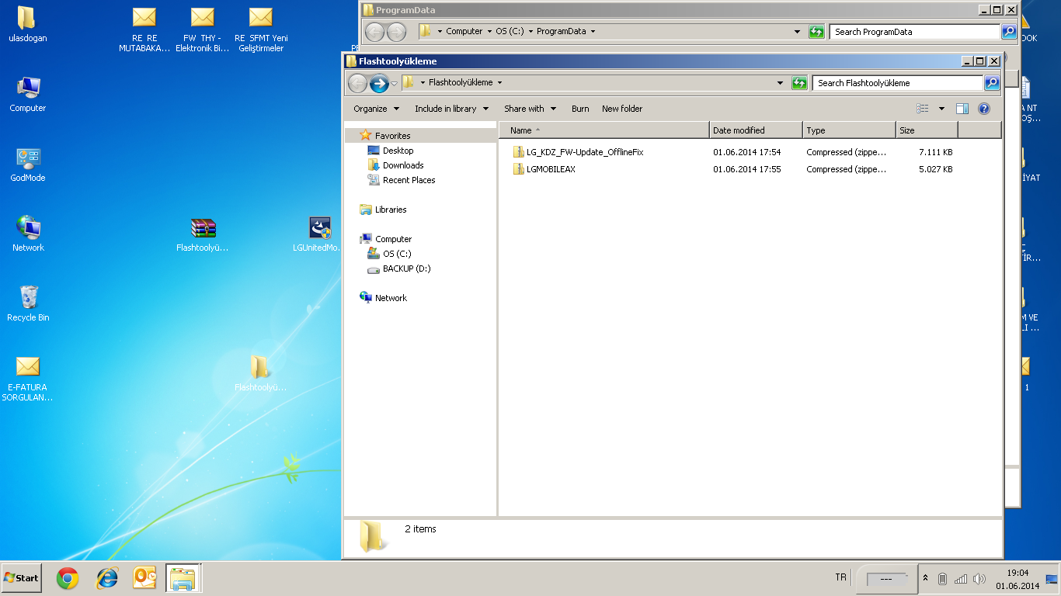
Task: Click the Back arrow in the Flashtoolyükleme window
Action: point(357,83)
